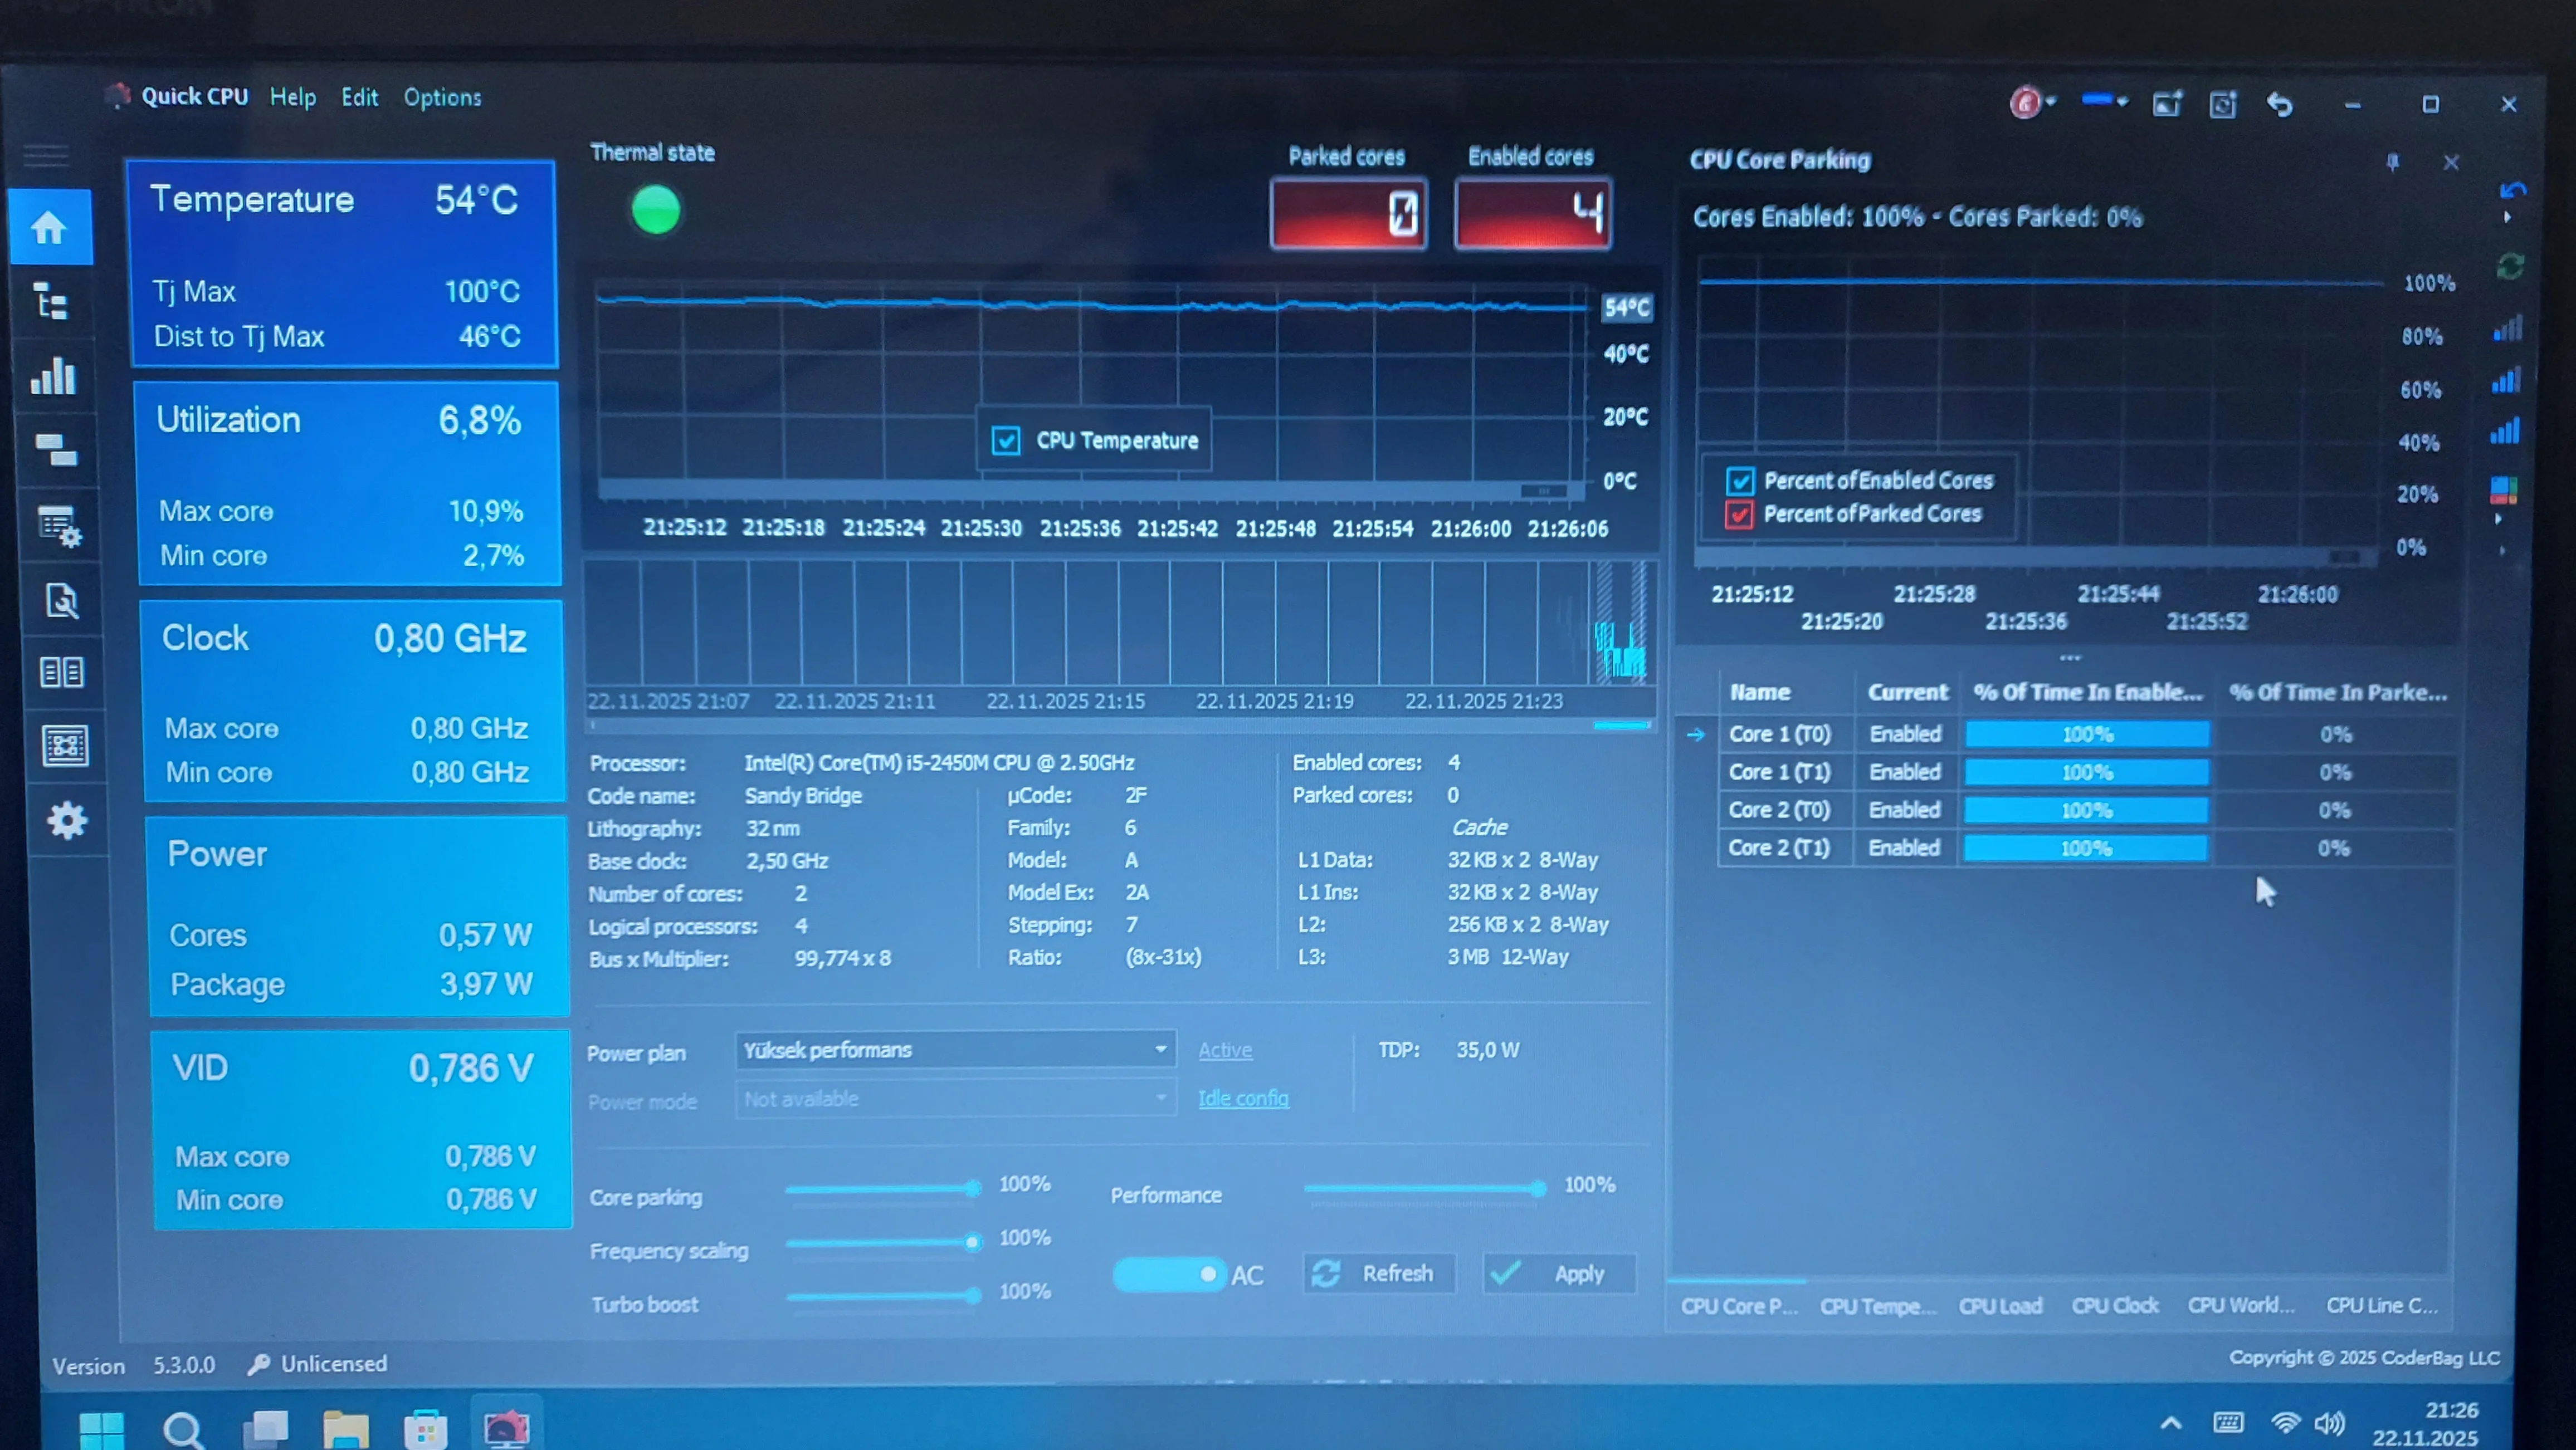Click the hamburger menu icon
Image resolution: width=2576 pixels, height=1450 pixels.
coord(46,155)
